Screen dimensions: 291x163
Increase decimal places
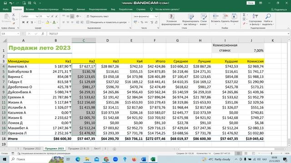tap(152, 22)
